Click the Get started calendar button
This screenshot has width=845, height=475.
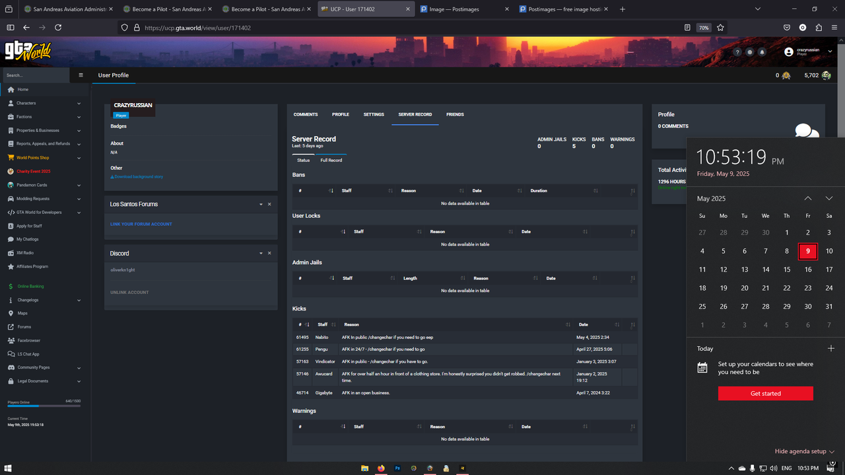[766, 393]
